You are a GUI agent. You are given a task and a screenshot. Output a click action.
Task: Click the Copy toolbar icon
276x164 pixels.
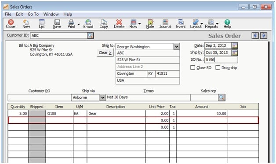point(104,24)
